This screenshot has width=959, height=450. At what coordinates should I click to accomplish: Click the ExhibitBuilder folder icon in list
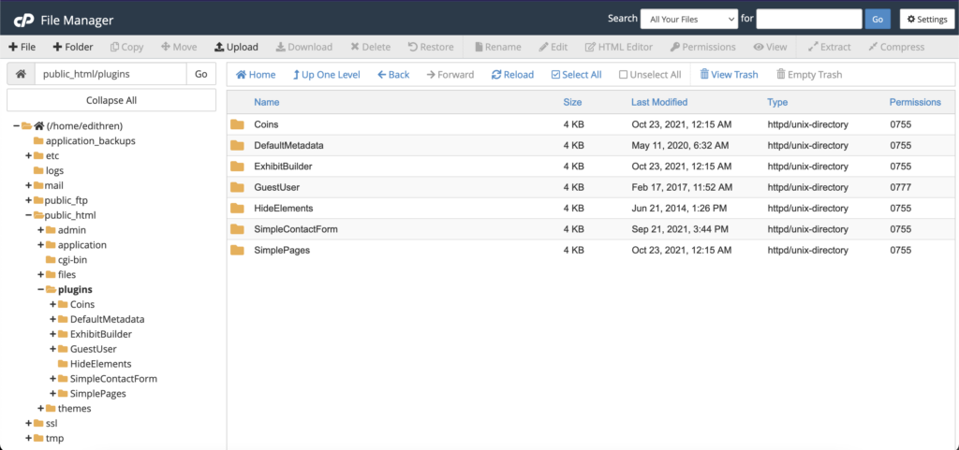point(237,167)
